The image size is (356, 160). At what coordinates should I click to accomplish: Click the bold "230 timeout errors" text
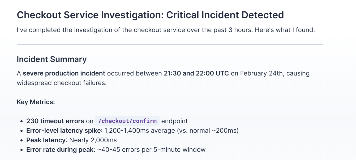(55, 121)
